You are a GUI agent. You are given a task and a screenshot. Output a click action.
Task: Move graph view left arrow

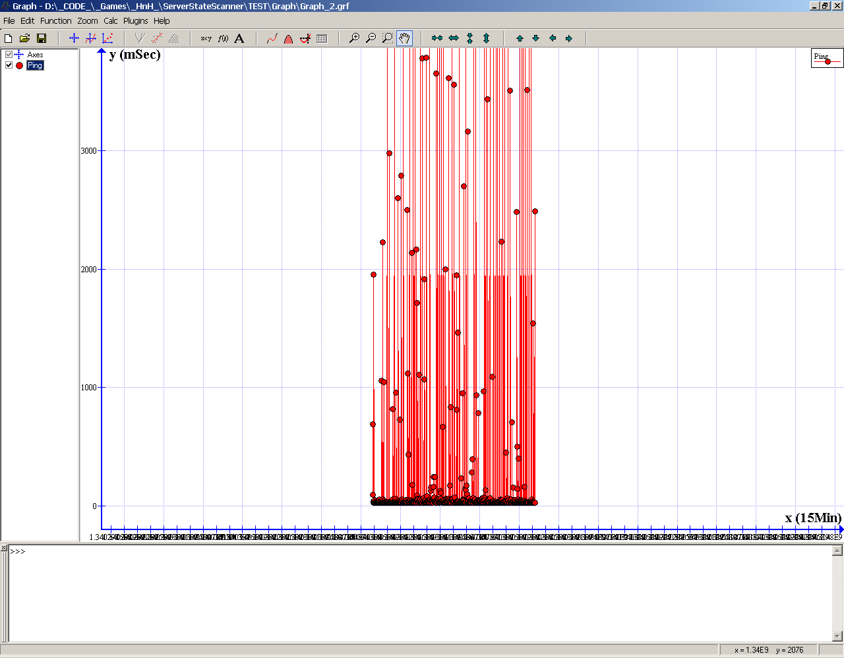553,38
